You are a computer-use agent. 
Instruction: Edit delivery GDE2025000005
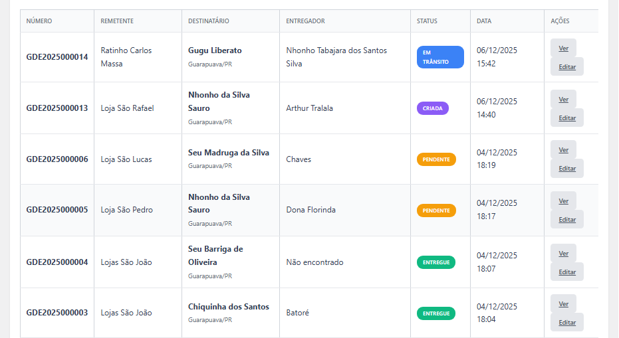tap(567, 219)
